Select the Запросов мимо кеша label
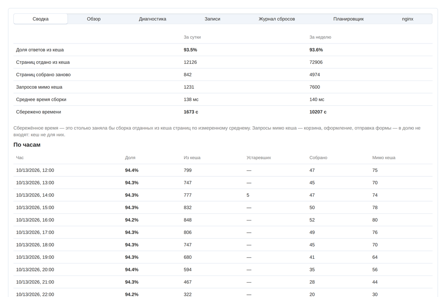Viewport: 446px width, 297px height. click(39, 87)
